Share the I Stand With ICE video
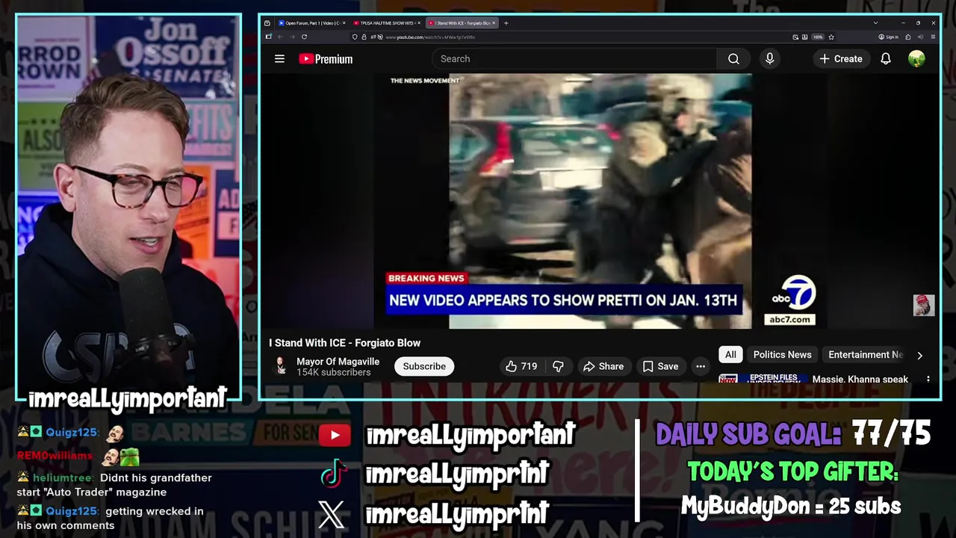The image size is (956, 538). point(603,366)
